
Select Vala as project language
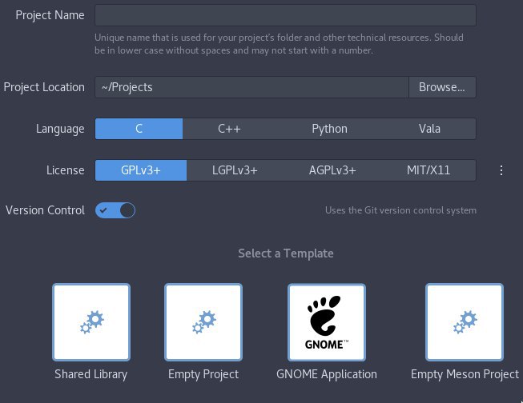429,129
